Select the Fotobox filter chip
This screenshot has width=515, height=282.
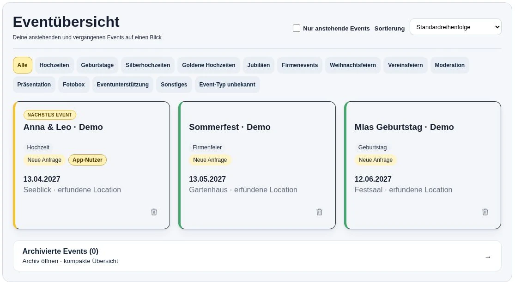click(x=74, y=85)
